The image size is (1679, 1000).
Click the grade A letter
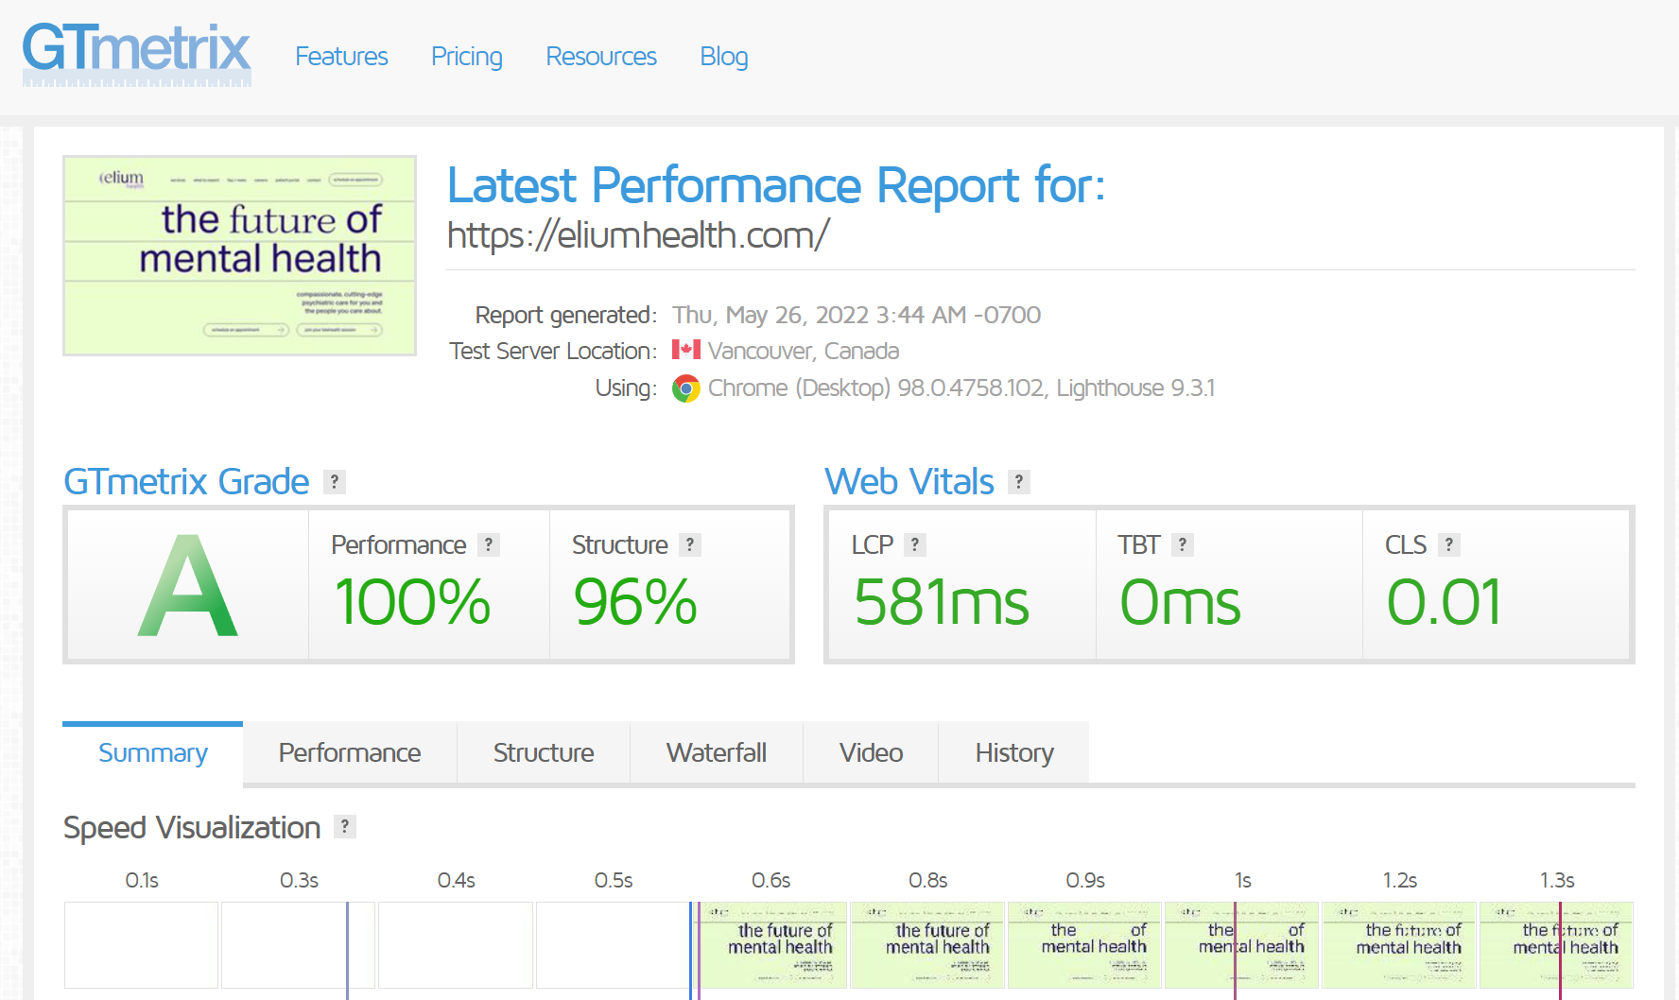coord(188,586)
